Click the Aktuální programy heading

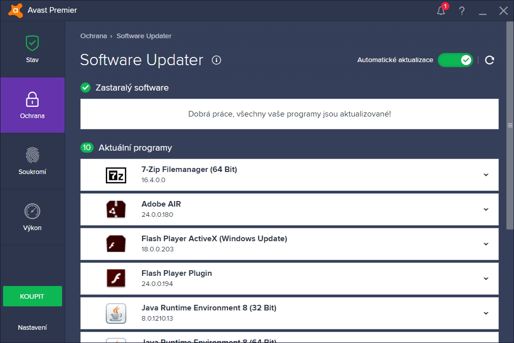[135, 148]
